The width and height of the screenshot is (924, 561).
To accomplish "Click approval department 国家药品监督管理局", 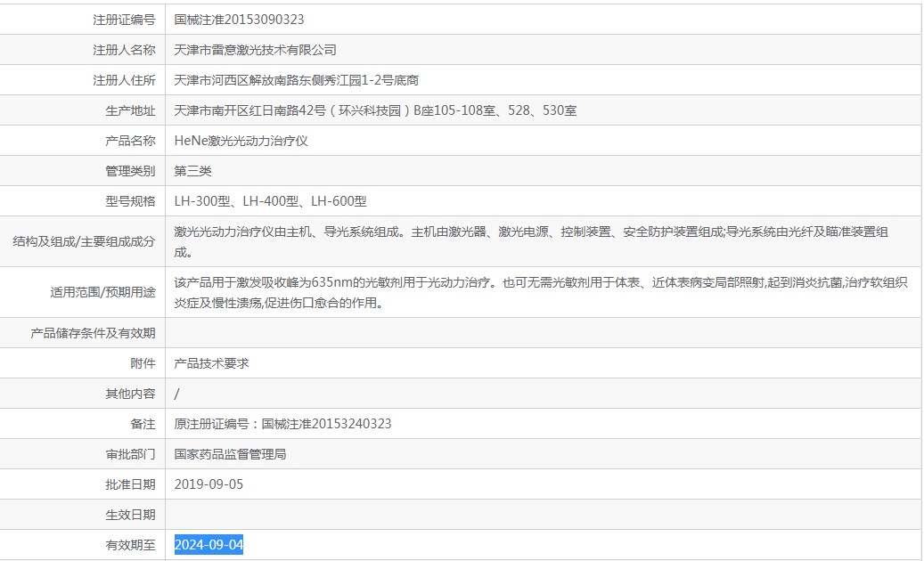I will pos(231,454).
